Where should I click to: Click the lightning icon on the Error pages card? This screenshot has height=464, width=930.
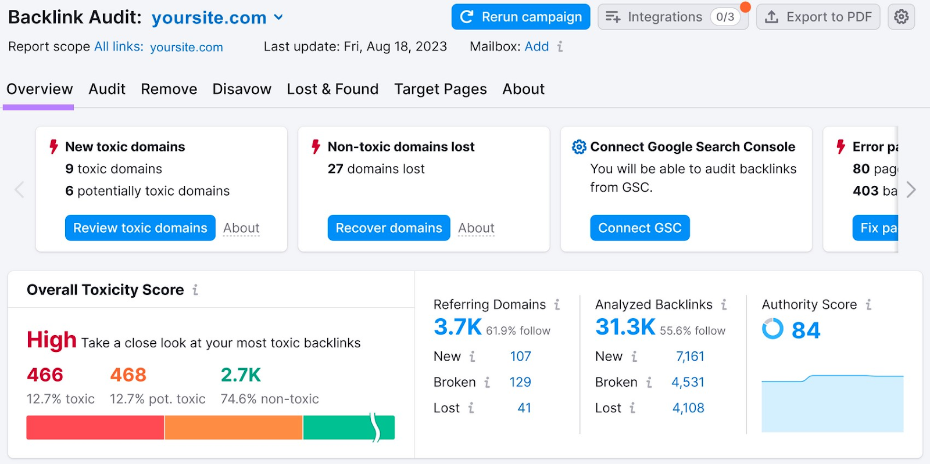(x=840, y=147)
